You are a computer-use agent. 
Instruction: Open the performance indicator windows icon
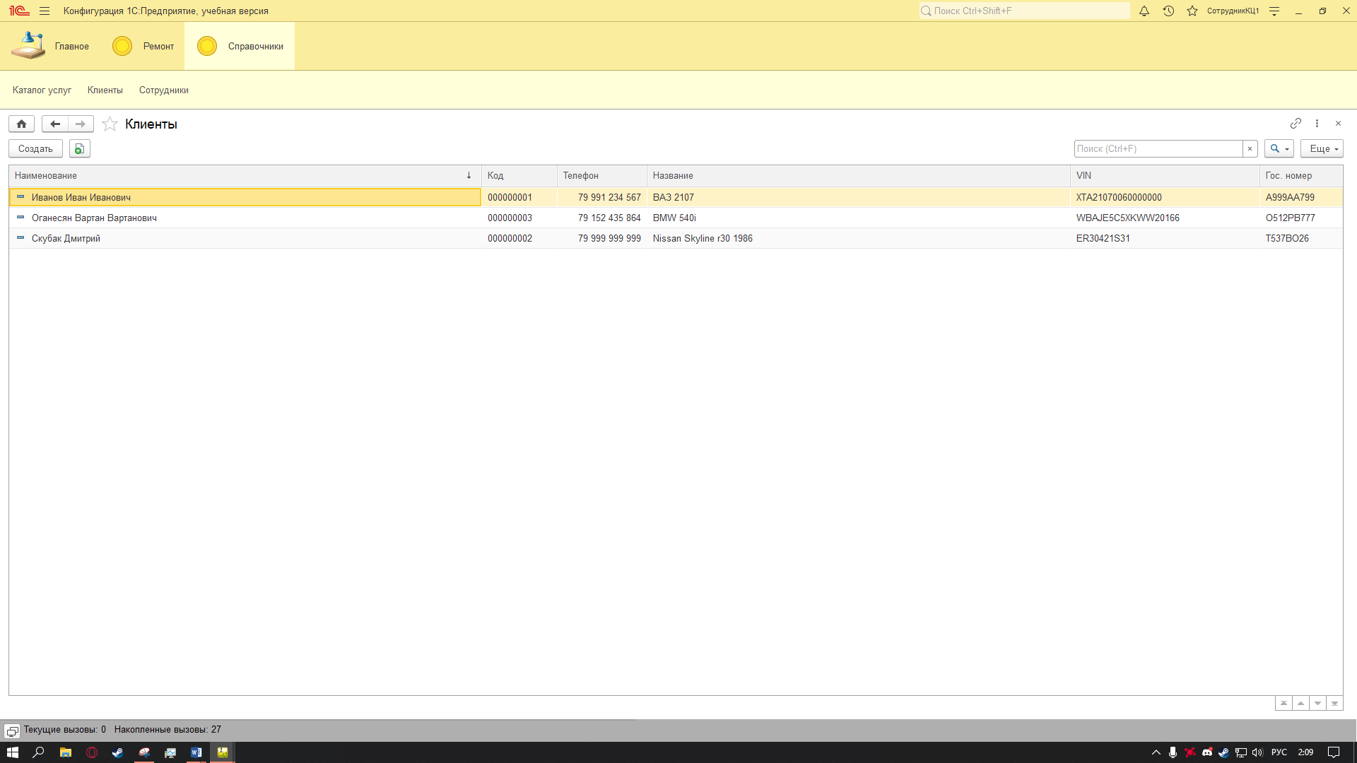(12, 731)
